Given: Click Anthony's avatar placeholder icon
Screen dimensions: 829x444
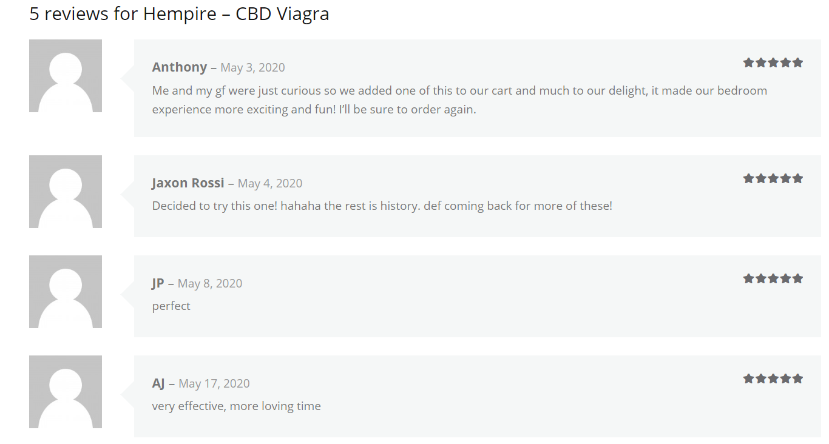Looking at the screenshot, I should 66,76.
